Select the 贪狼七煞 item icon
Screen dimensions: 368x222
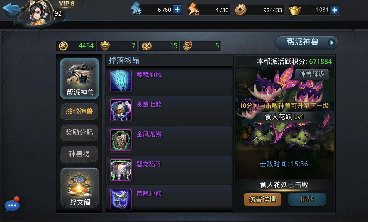[121, 110]
